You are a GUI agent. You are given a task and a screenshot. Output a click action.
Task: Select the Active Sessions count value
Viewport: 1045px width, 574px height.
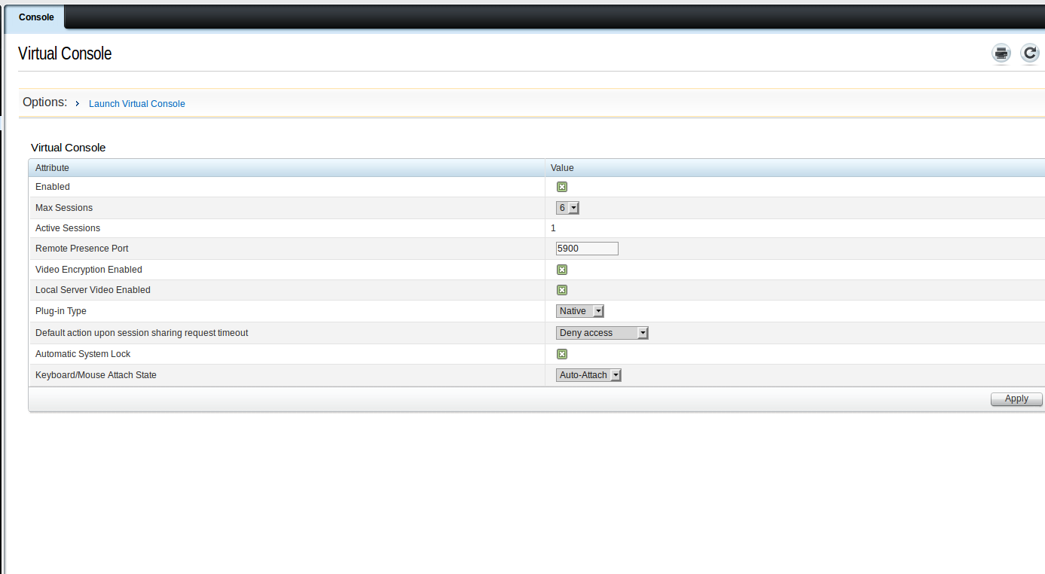coord(553,228)
